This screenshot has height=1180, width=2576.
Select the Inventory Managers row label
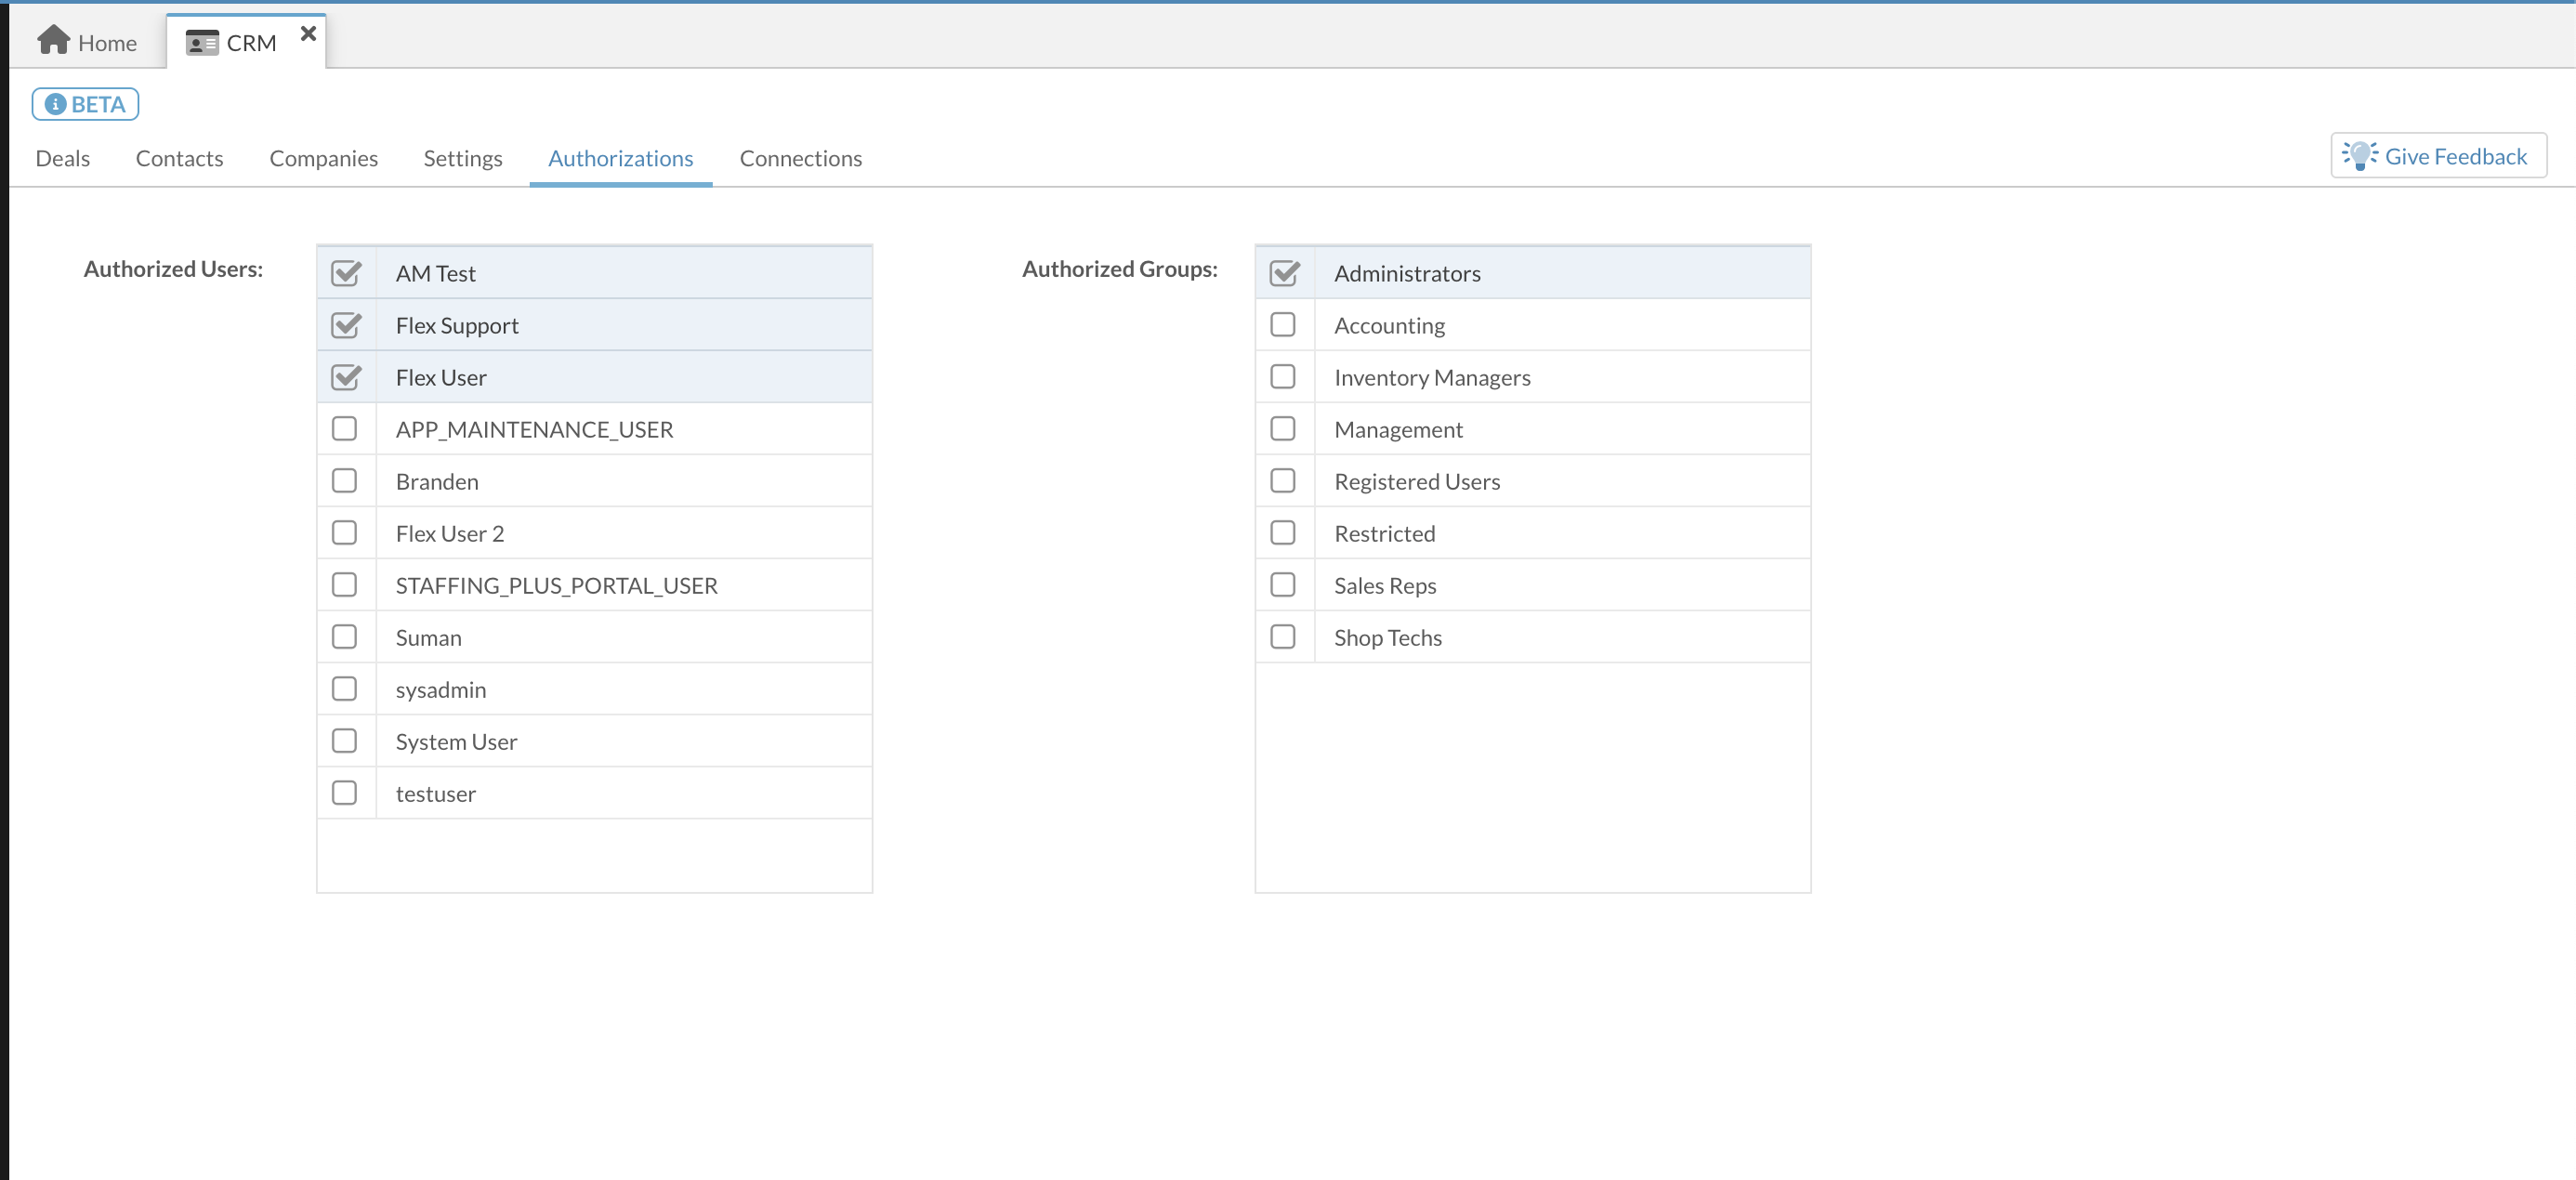pyautogui.click(x=1431, y=378)
